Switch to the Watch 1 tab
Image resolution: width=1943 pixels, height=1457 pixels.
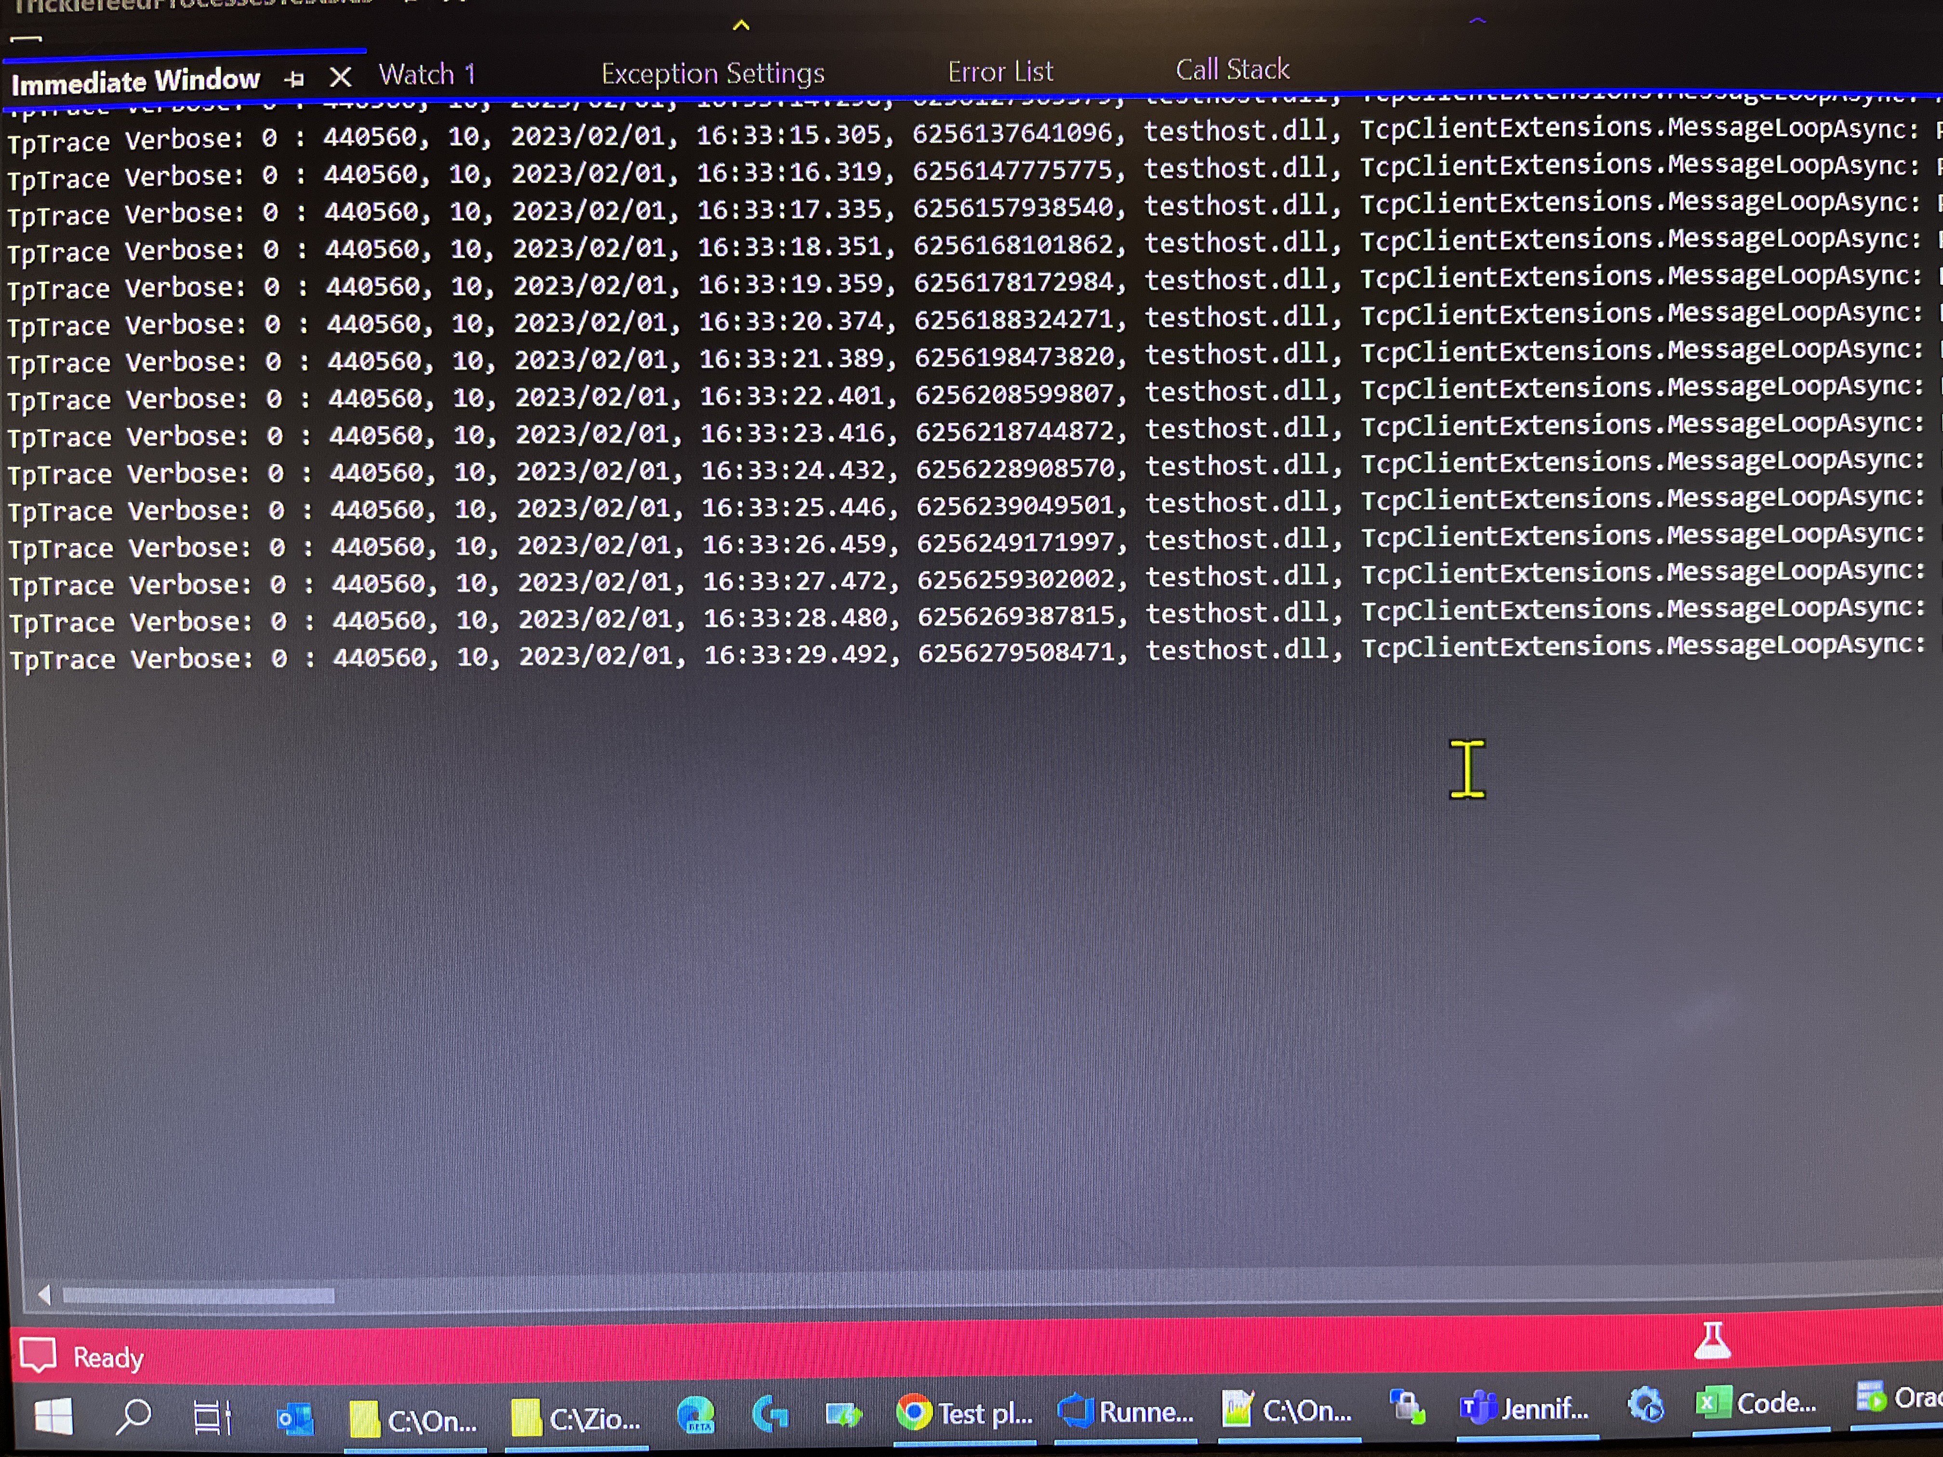point(427,75)
